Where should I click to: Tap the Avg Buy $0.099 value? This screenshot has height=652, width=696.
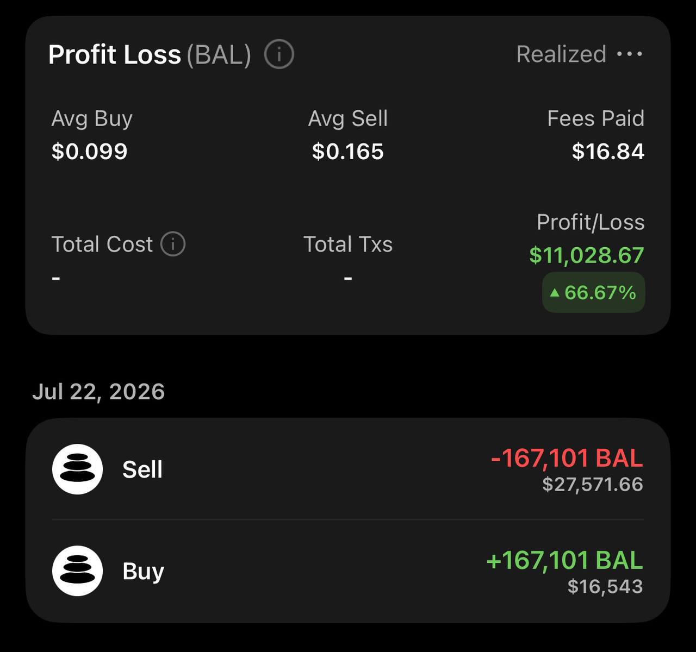pos(89,151)
